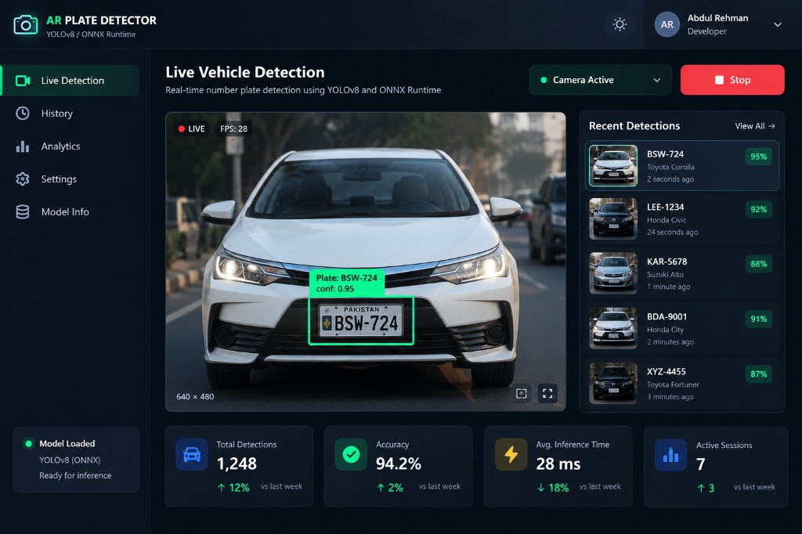Viewport: 802px width, 534px height.
Task: Enter fullscreen with the expand icon
Action: [x=547, y=393]
